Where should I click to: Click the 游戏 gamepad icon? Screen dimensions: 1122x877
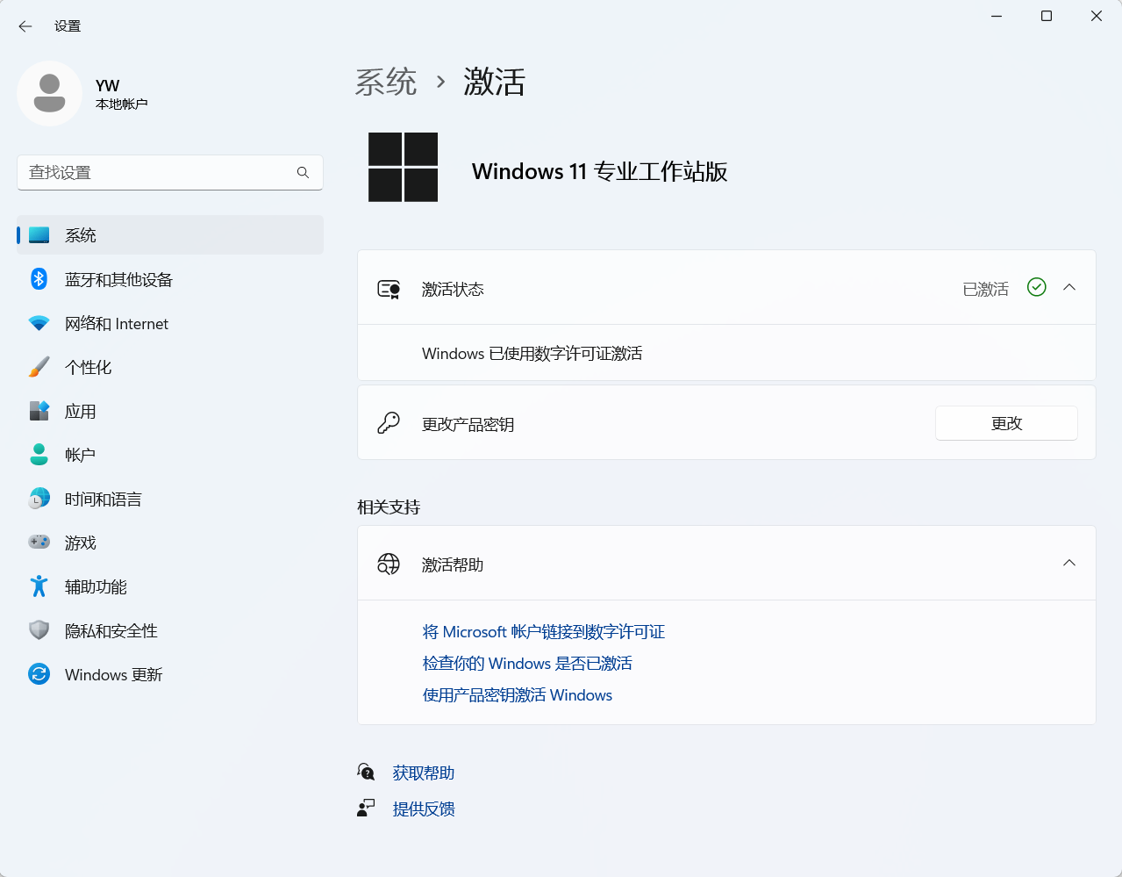(x=39, y=543)
